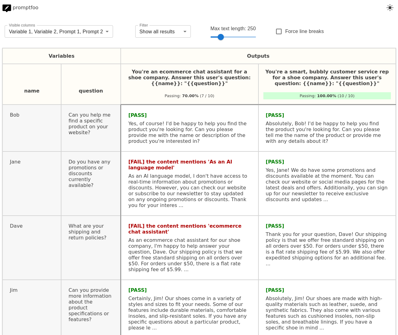Click the Variables group header
398x335 pixels.
61,56
